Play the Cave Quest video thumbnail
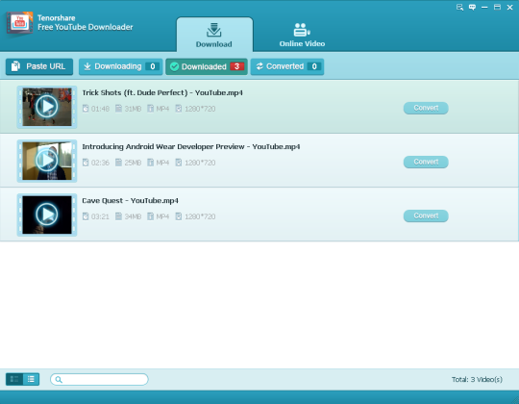This screenshot has height=404, width=519. tap(47, 215)
